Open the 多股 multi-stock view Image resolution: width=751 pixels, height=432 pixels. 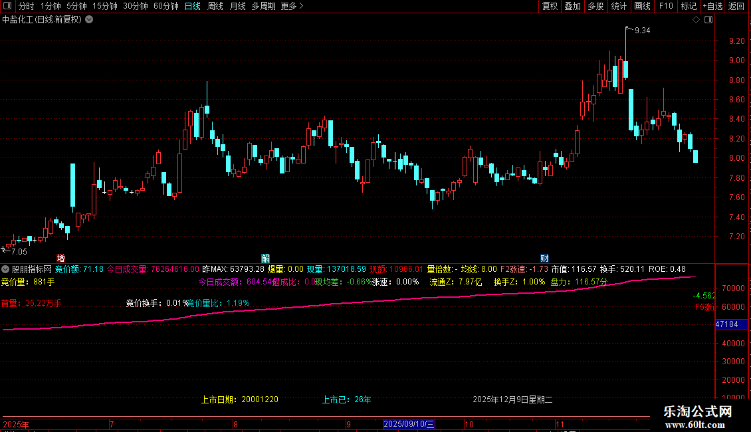click(595, 6)
